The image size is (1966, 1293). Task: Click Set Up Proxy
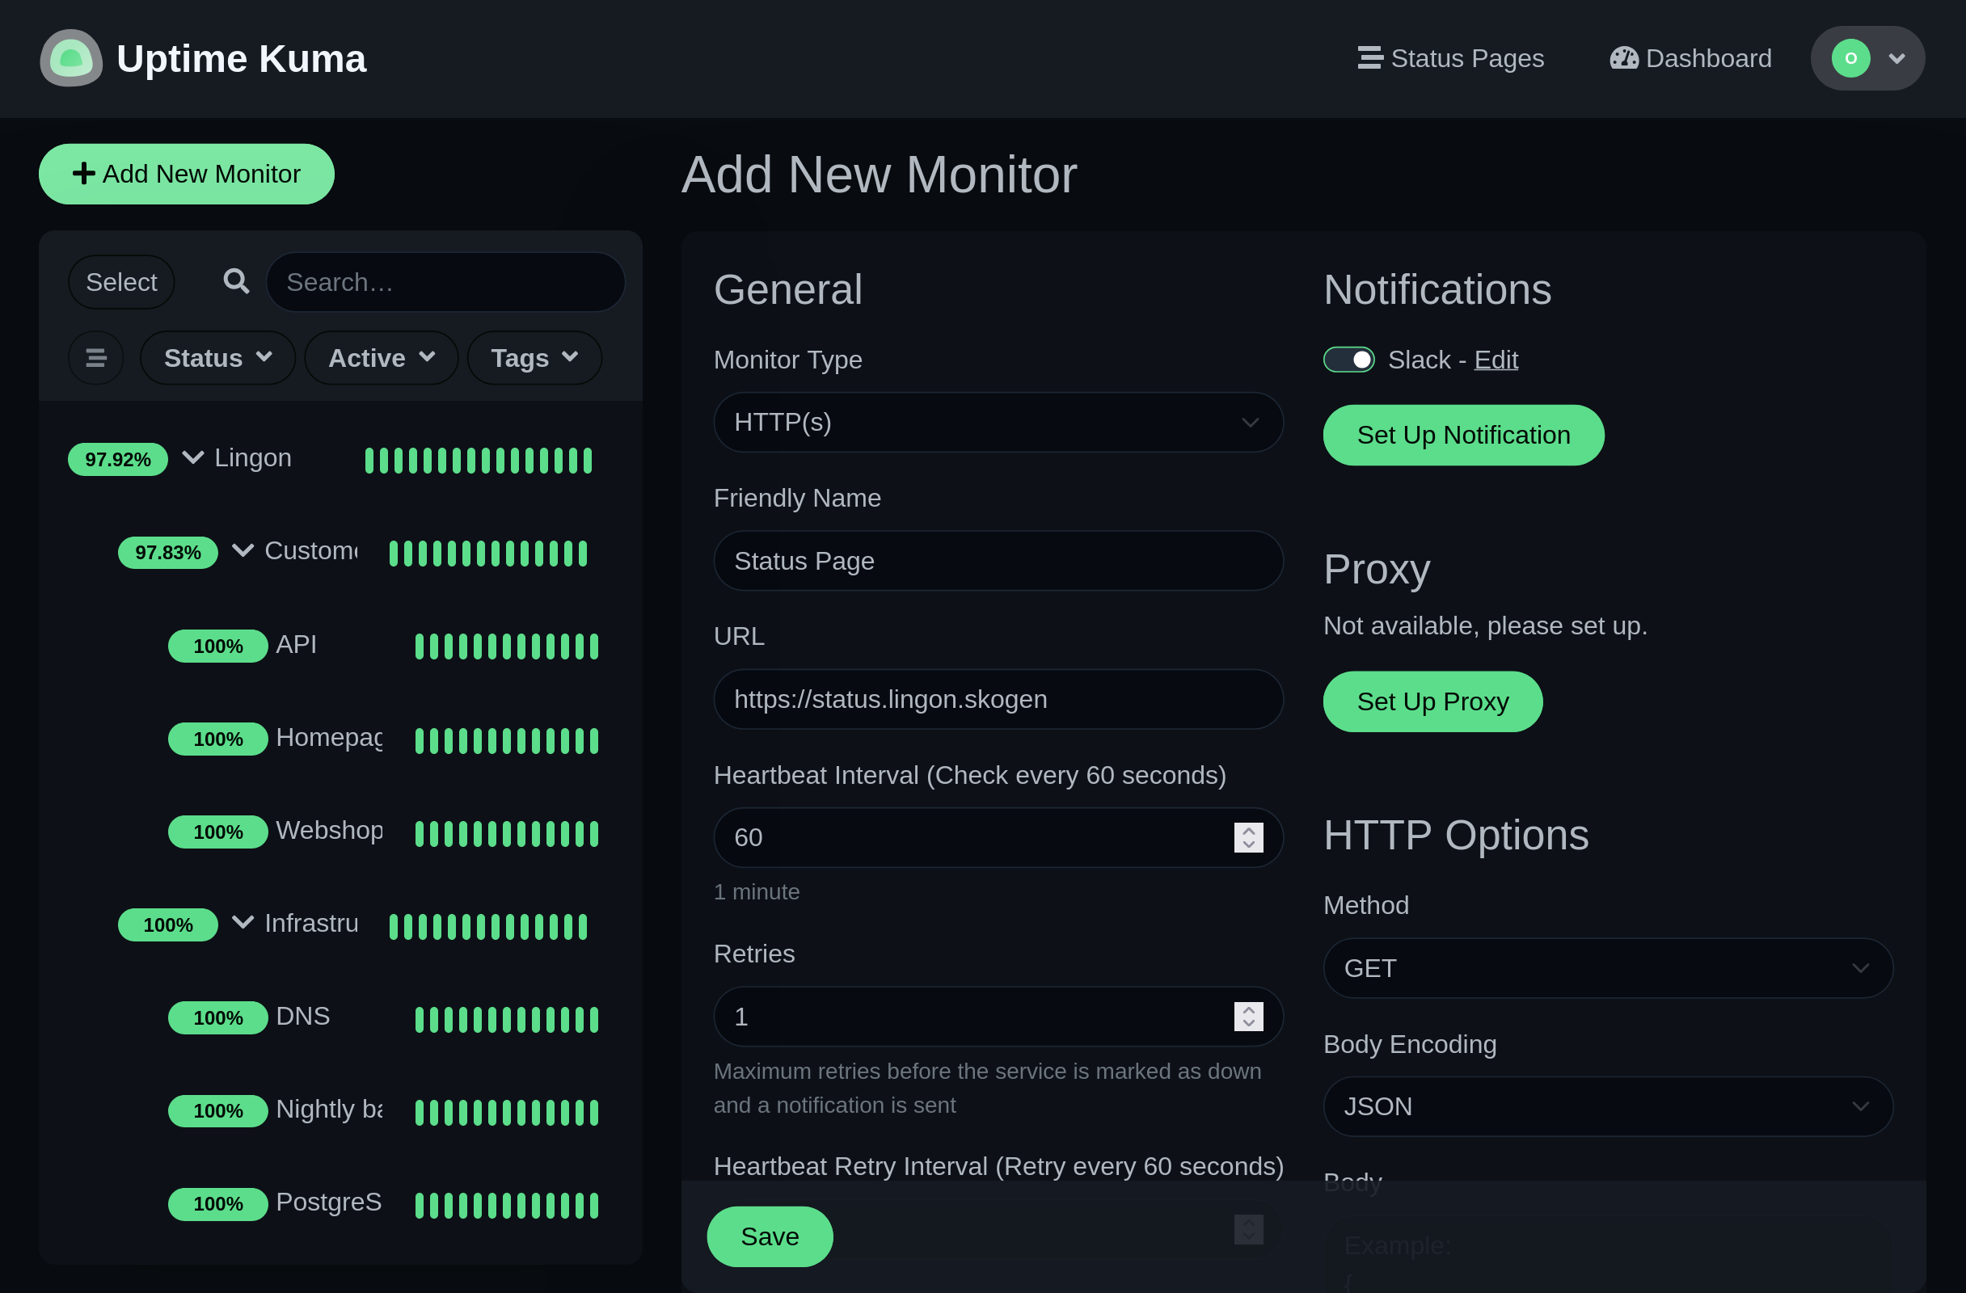(1432, 701)
